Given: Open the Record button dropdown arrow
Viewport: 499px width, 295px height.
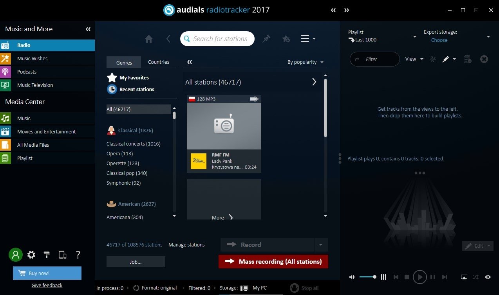Looking at the screenshot, I should (x=321, y=245).
